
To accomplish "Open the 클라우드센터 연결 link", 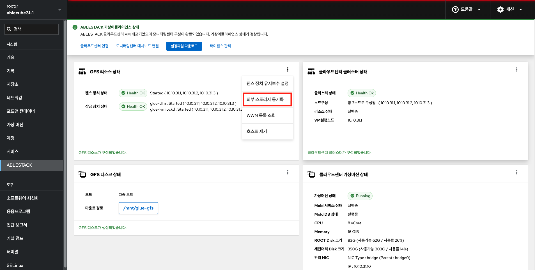I will 94,46.
